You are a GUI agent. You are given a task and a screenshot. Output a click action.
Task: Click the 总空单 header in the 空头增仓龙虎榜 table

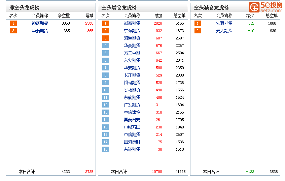(179, 16)
